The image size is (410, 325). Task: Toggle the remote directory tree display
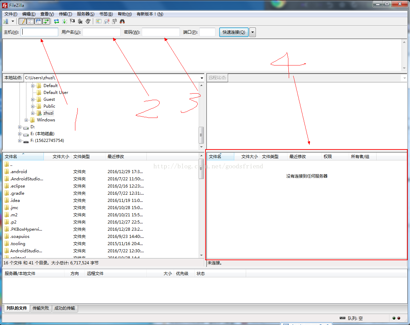click(x=38, y=22)
